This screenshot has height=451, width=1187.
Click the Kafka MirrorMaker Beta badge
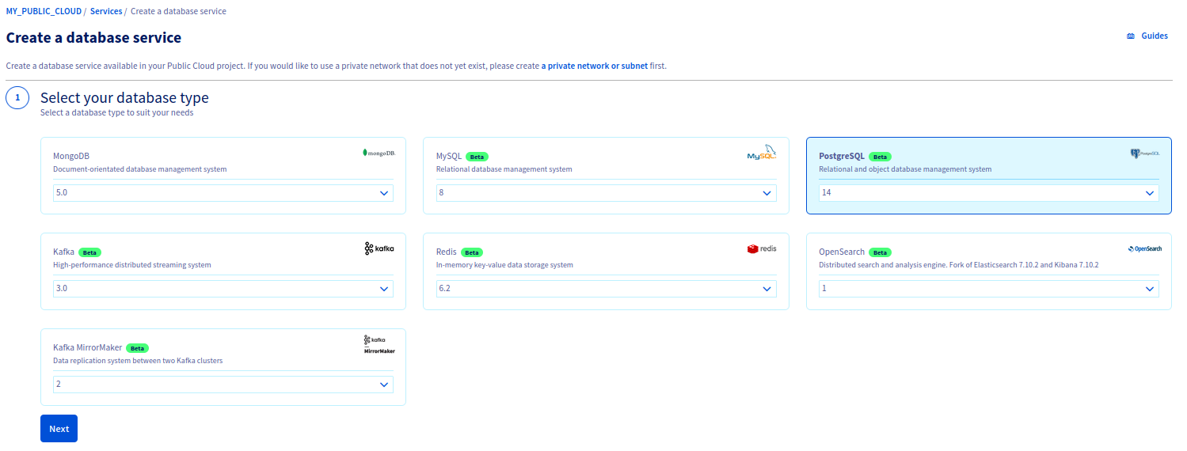(138, 348)
